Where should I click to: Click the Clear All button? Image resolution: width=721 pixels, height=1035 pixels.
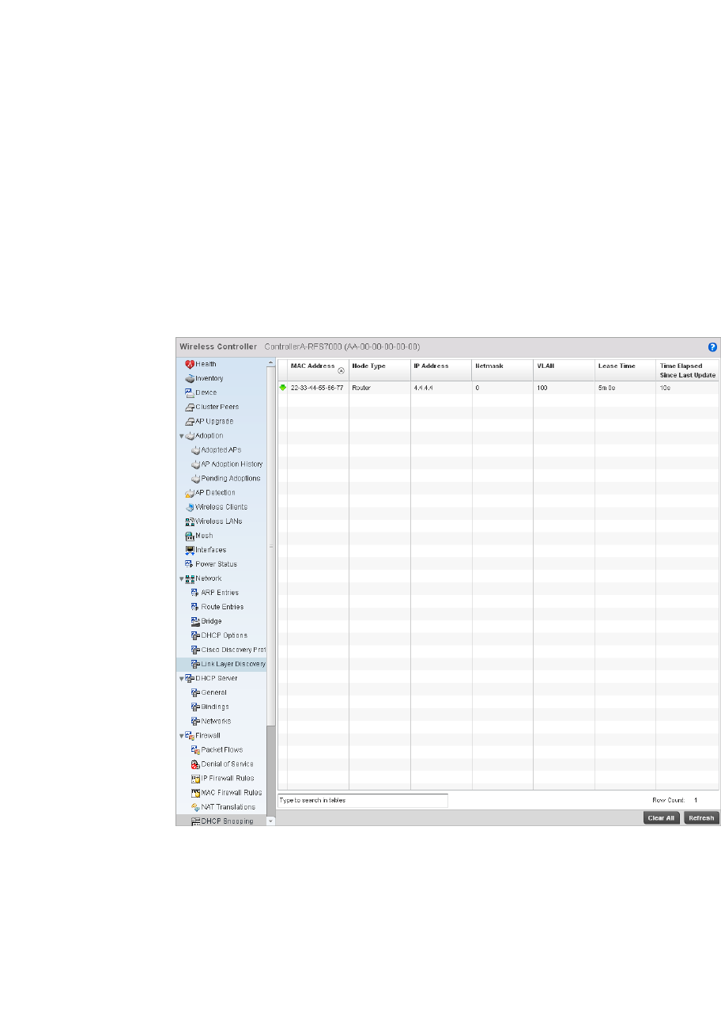(x=661, y=818)
